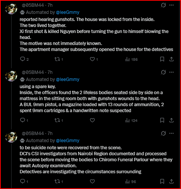Open more options menu on first tweet
The image size is (181, 189).
coord(171,5)
